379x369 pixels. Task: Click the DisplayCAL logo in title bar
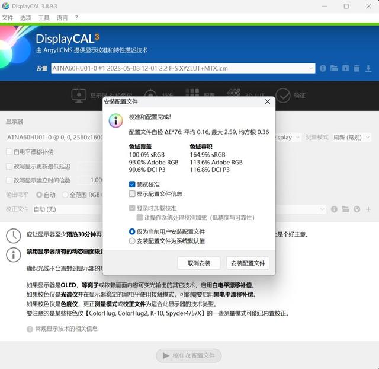(x=5, y=6)
